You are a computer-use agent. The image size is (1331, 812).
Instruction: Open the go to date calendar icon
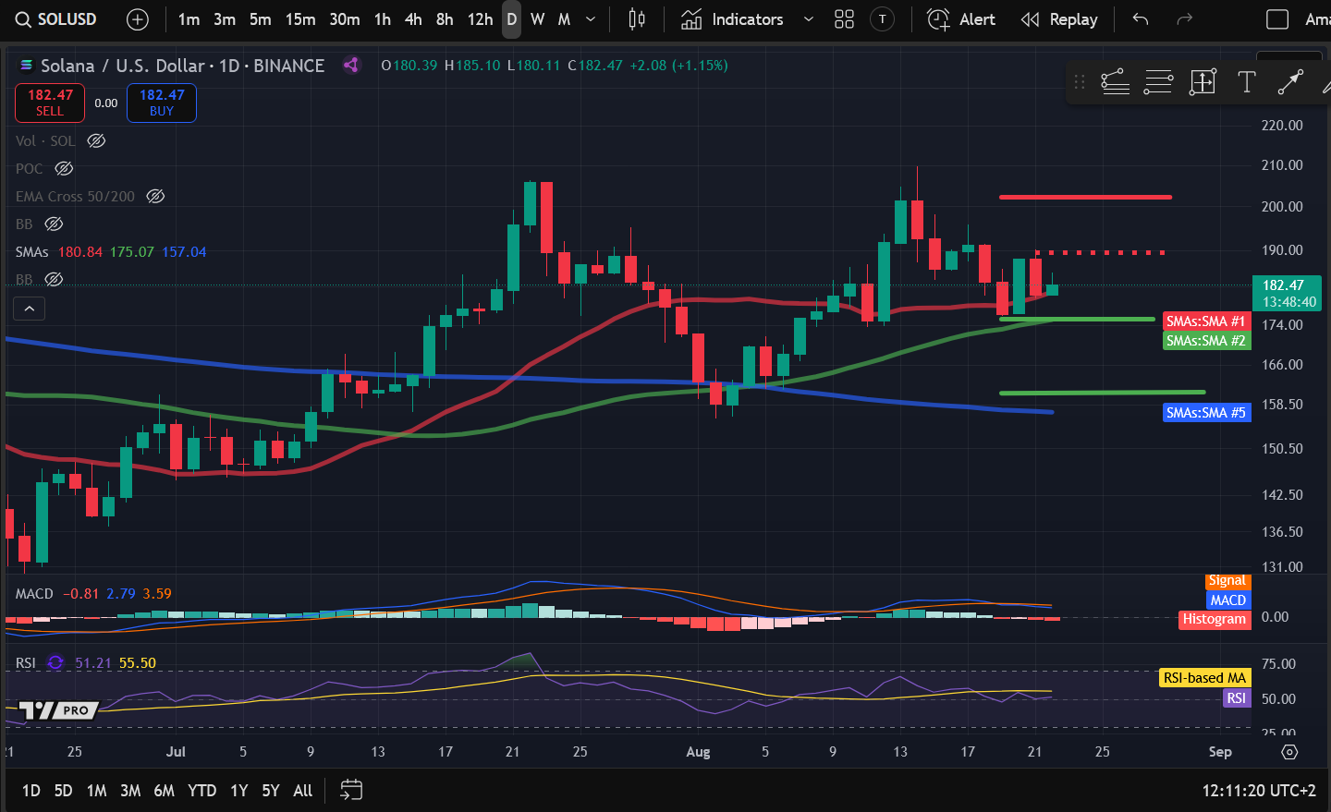click(351, 790)
